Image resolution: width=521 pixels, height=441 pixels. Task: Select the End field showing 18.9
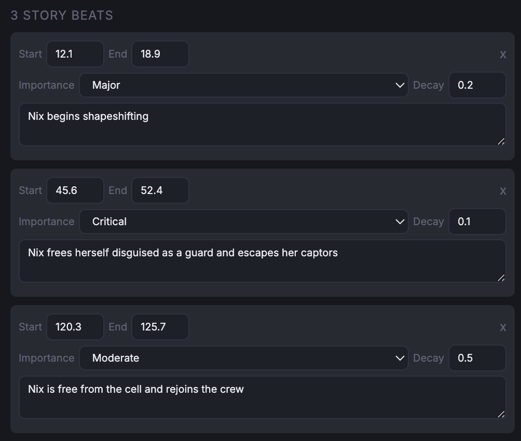160,54
